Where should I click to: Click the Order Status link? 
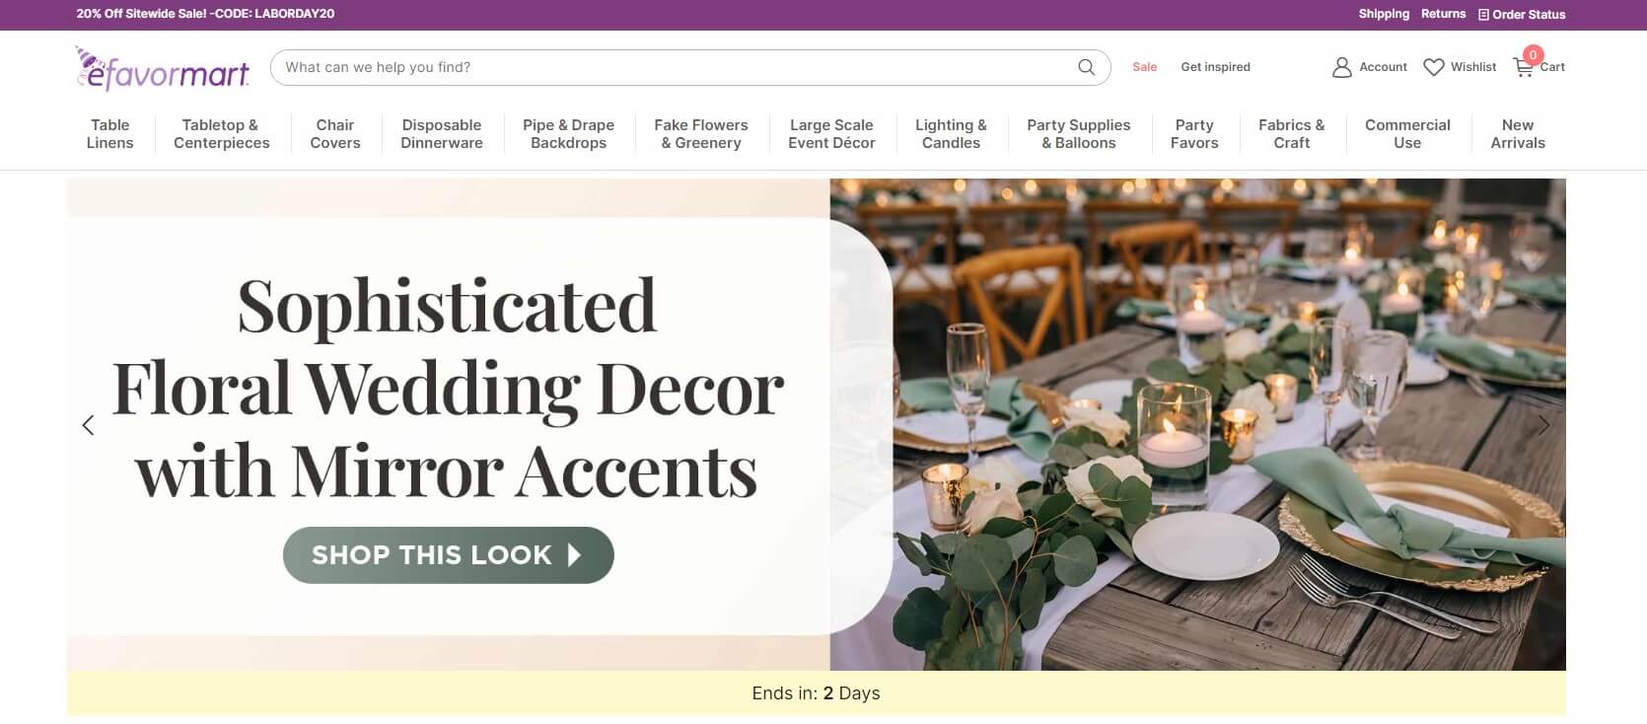pyautogui.click(x=1522, y=14)
